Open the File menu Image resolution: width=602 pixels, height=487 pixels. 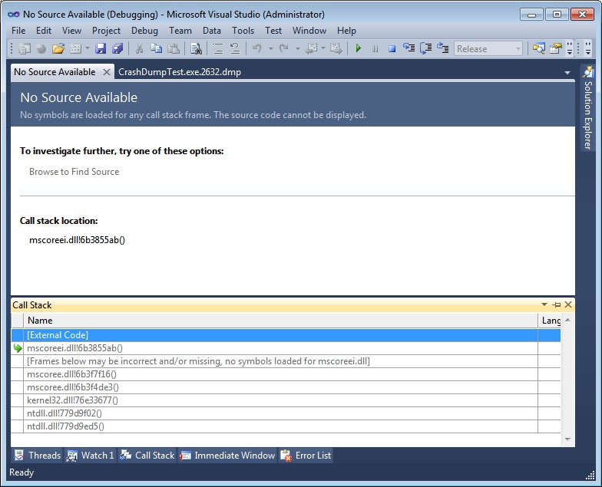point(18,31)
